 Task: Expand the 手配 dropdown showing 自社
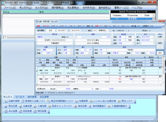(x=89, y=53)
